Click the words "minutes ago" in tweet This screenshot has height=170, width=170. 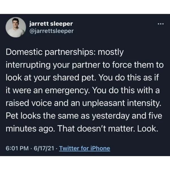[29, 129]
